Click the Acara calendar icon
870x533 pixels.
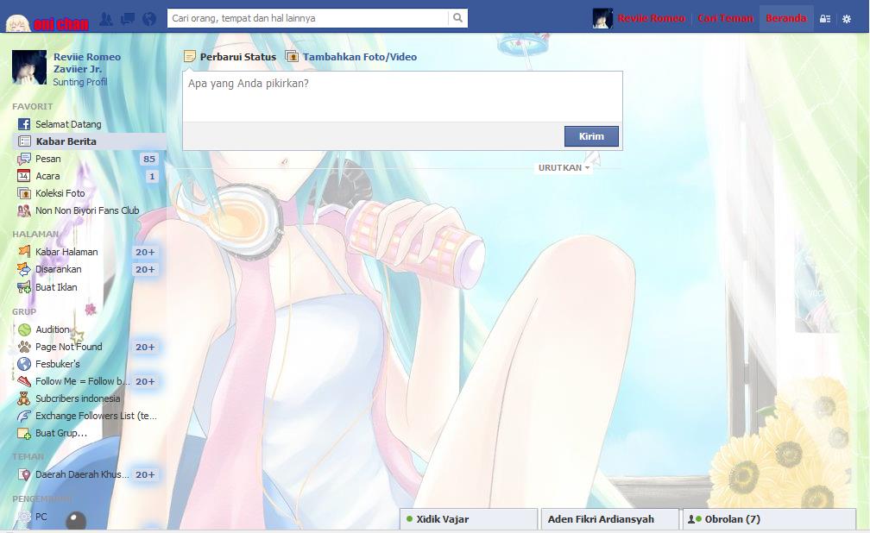click(24, 176)
